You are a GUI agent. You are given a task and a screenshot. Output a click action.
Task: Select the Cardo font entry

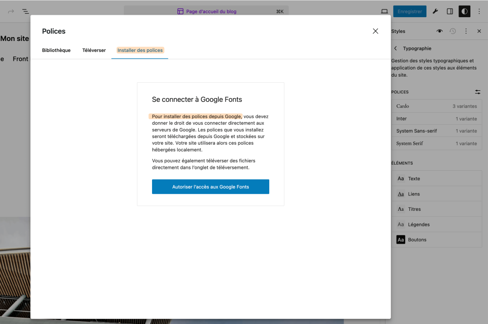pos(437,106)
